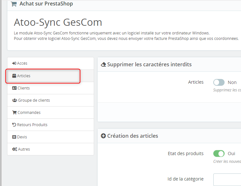This screenshot has width=241, height=186.
Task: Open Retours Produits section
Action: [51, 125]
